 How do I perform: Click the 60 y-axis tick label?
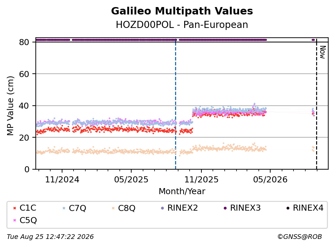point(24,74)
